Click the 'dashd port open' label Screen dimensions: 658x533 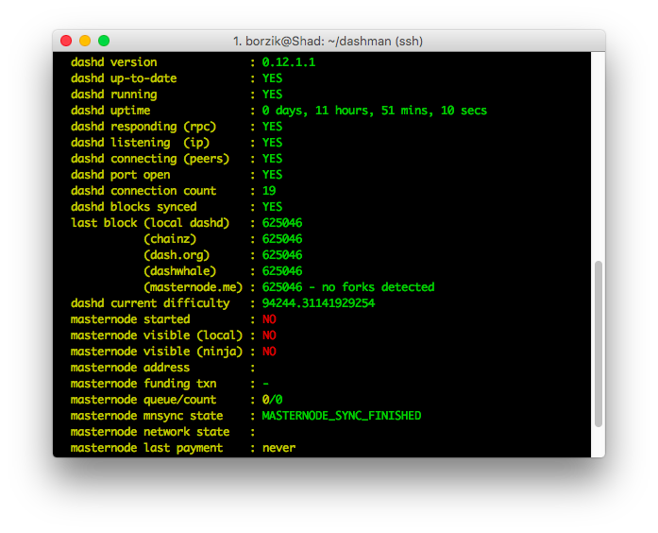pyautogui.click(x=121, y=175)
